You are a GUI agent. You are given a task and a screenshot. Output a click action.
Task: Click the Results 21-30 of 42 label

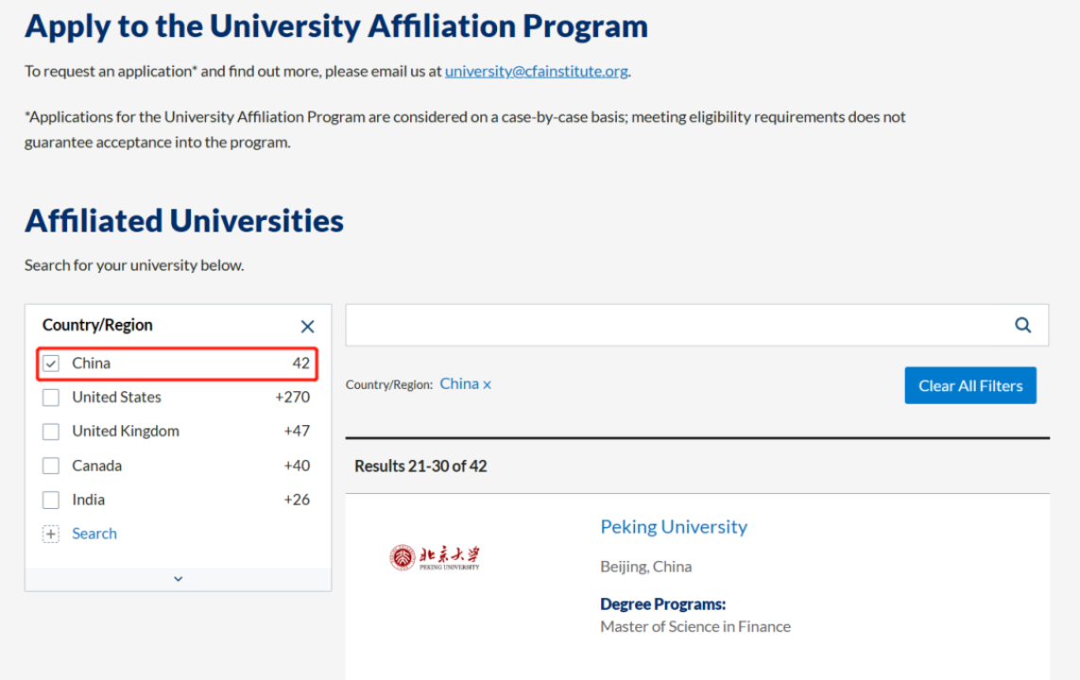coord(420,466)
